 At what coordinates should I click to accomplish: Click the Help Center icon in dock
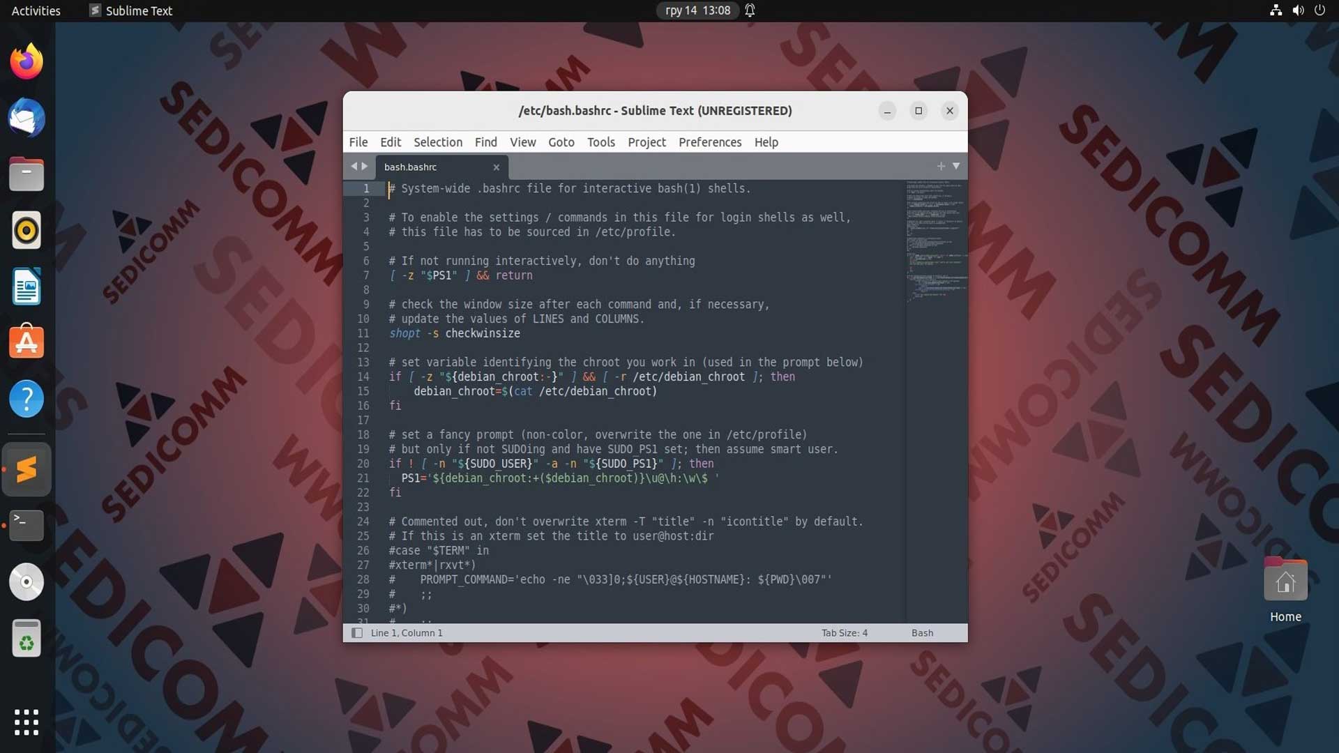pos(26,397)
